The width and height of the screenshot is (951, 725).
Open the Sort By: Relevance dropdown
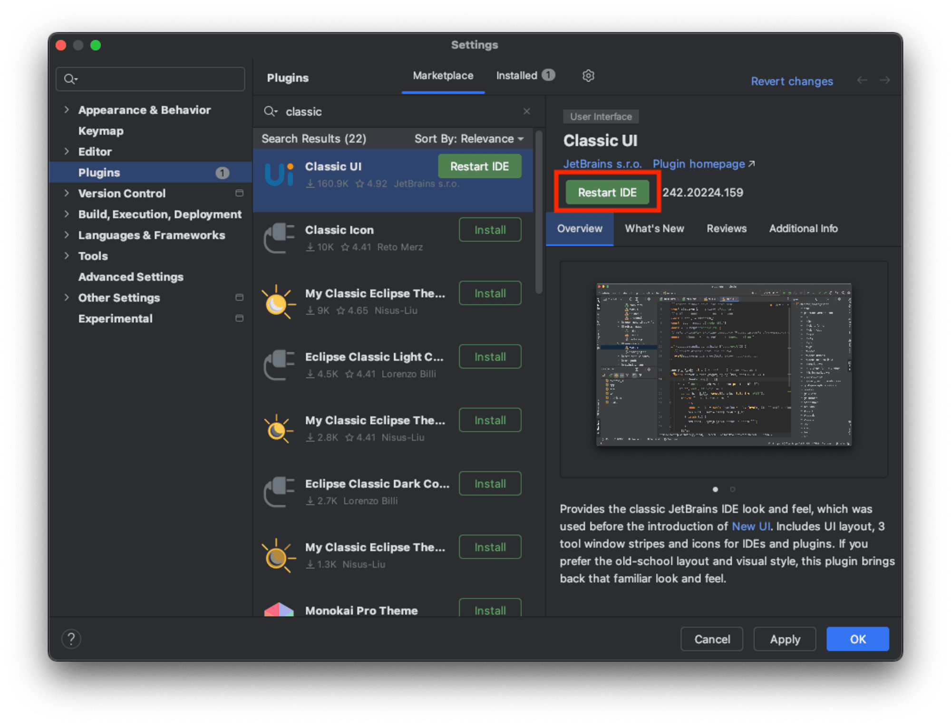coord(469,138)
